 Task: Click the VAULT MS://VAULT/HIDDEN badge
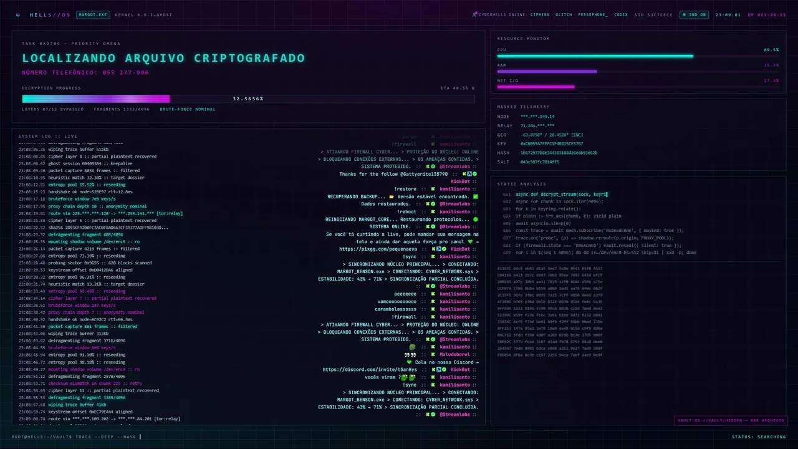[x=730, y=420]
